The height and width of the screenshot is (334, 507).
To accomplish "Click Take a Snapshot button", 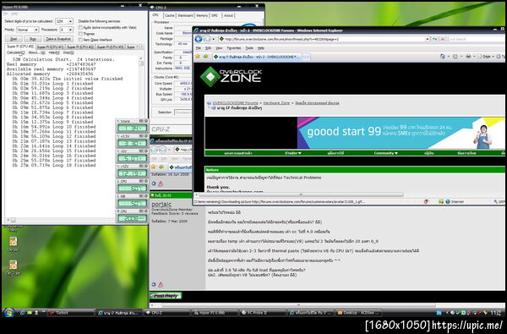I will (58, 39).
